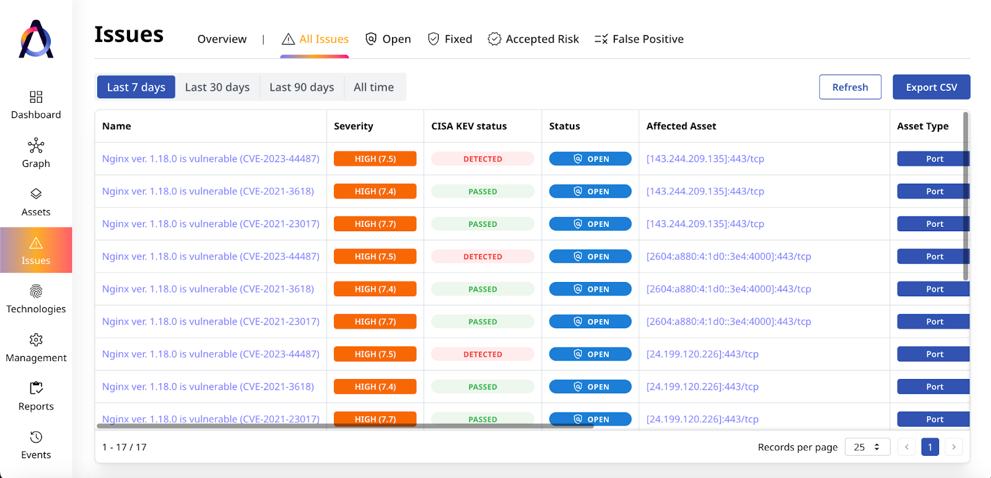Switch to Accepted Risk tab
Screen dimensions: 991x478
click(533, 39)
